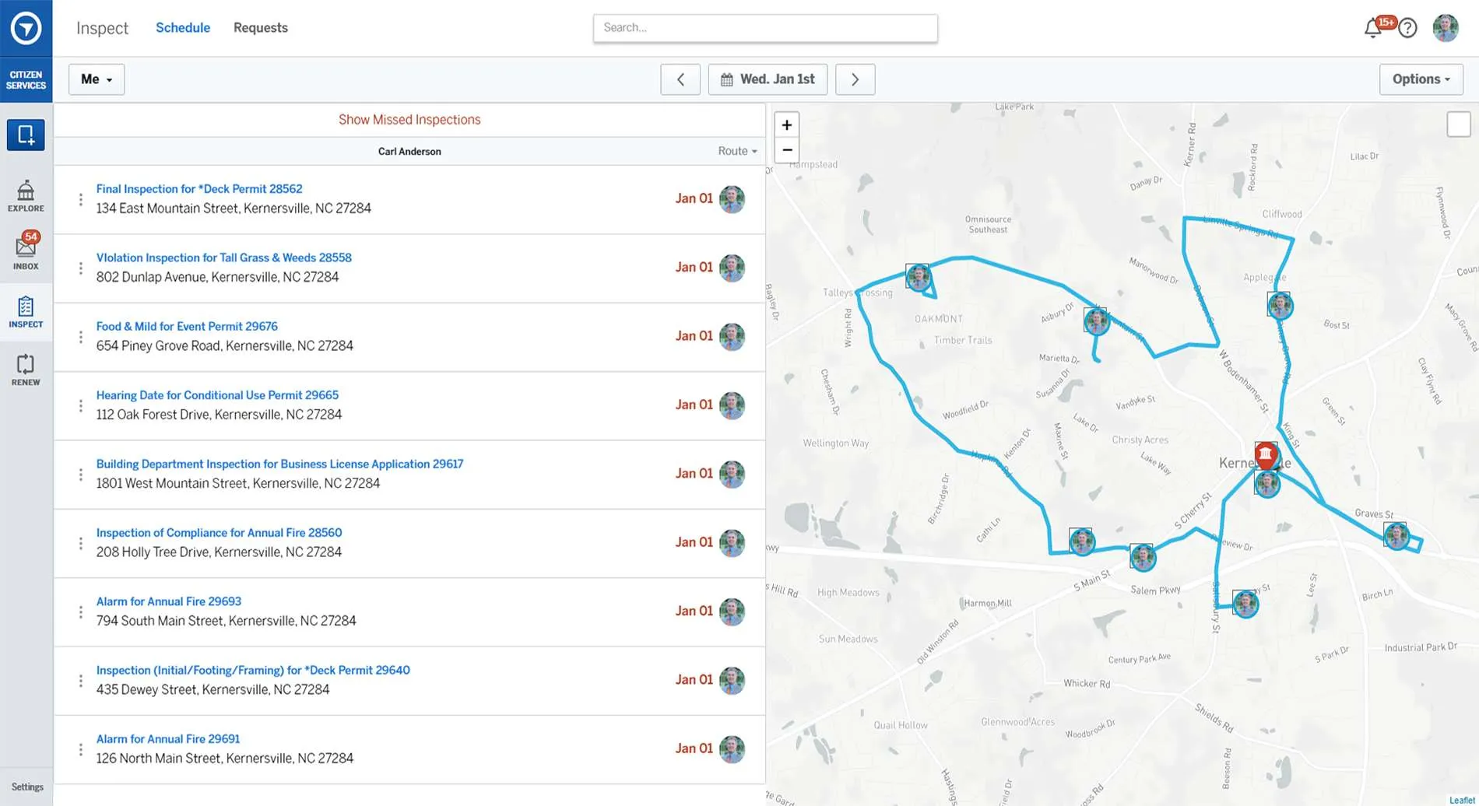The image size is (1479, 806).
Task: Open Inspection of Compliance for Annual Fire 28560
Action: point(219,533)
